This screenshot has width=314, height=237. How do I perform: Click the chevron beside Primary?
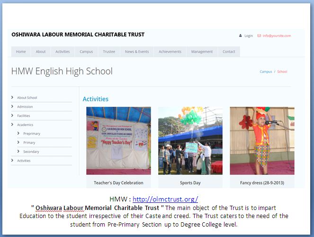coord(18,142)
